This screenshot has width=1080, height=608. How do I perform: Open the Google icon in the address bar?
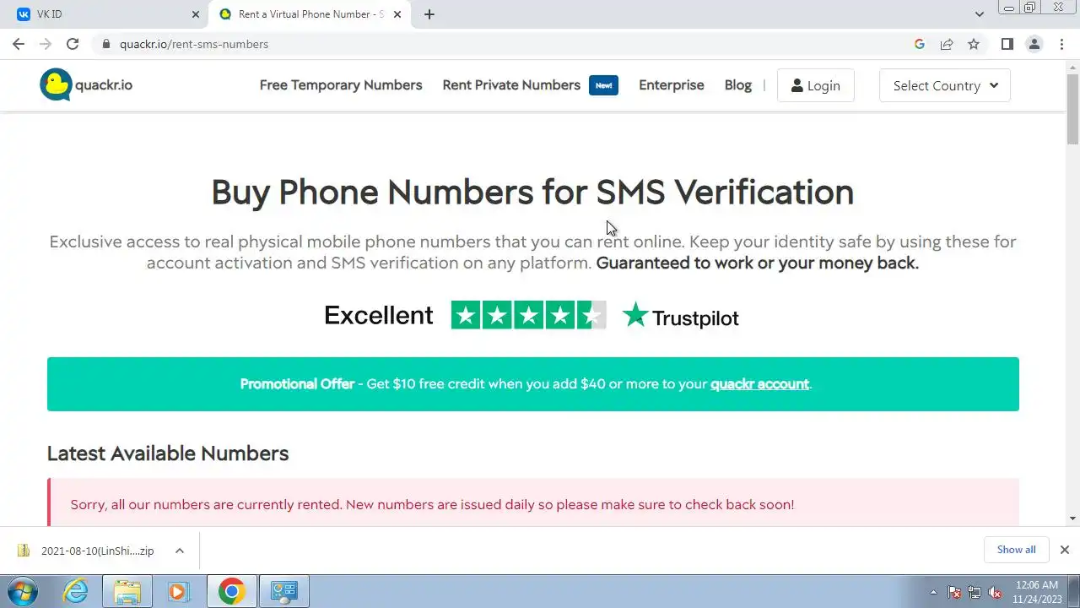tap(920, 44)
